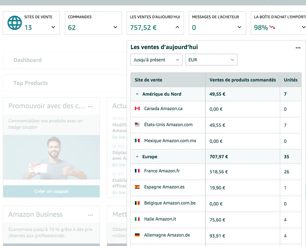Click the Belgium flag icon

coord(137,203)
